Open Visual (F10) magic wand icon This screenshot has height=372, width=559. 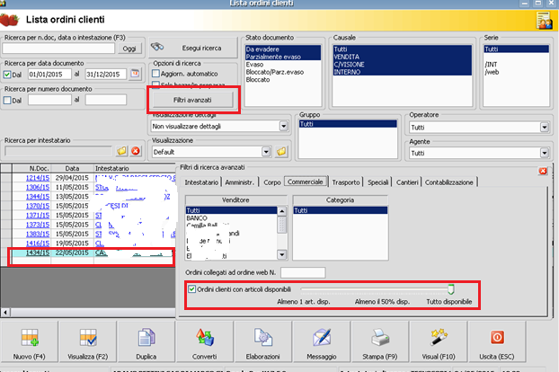coord(439,338)
